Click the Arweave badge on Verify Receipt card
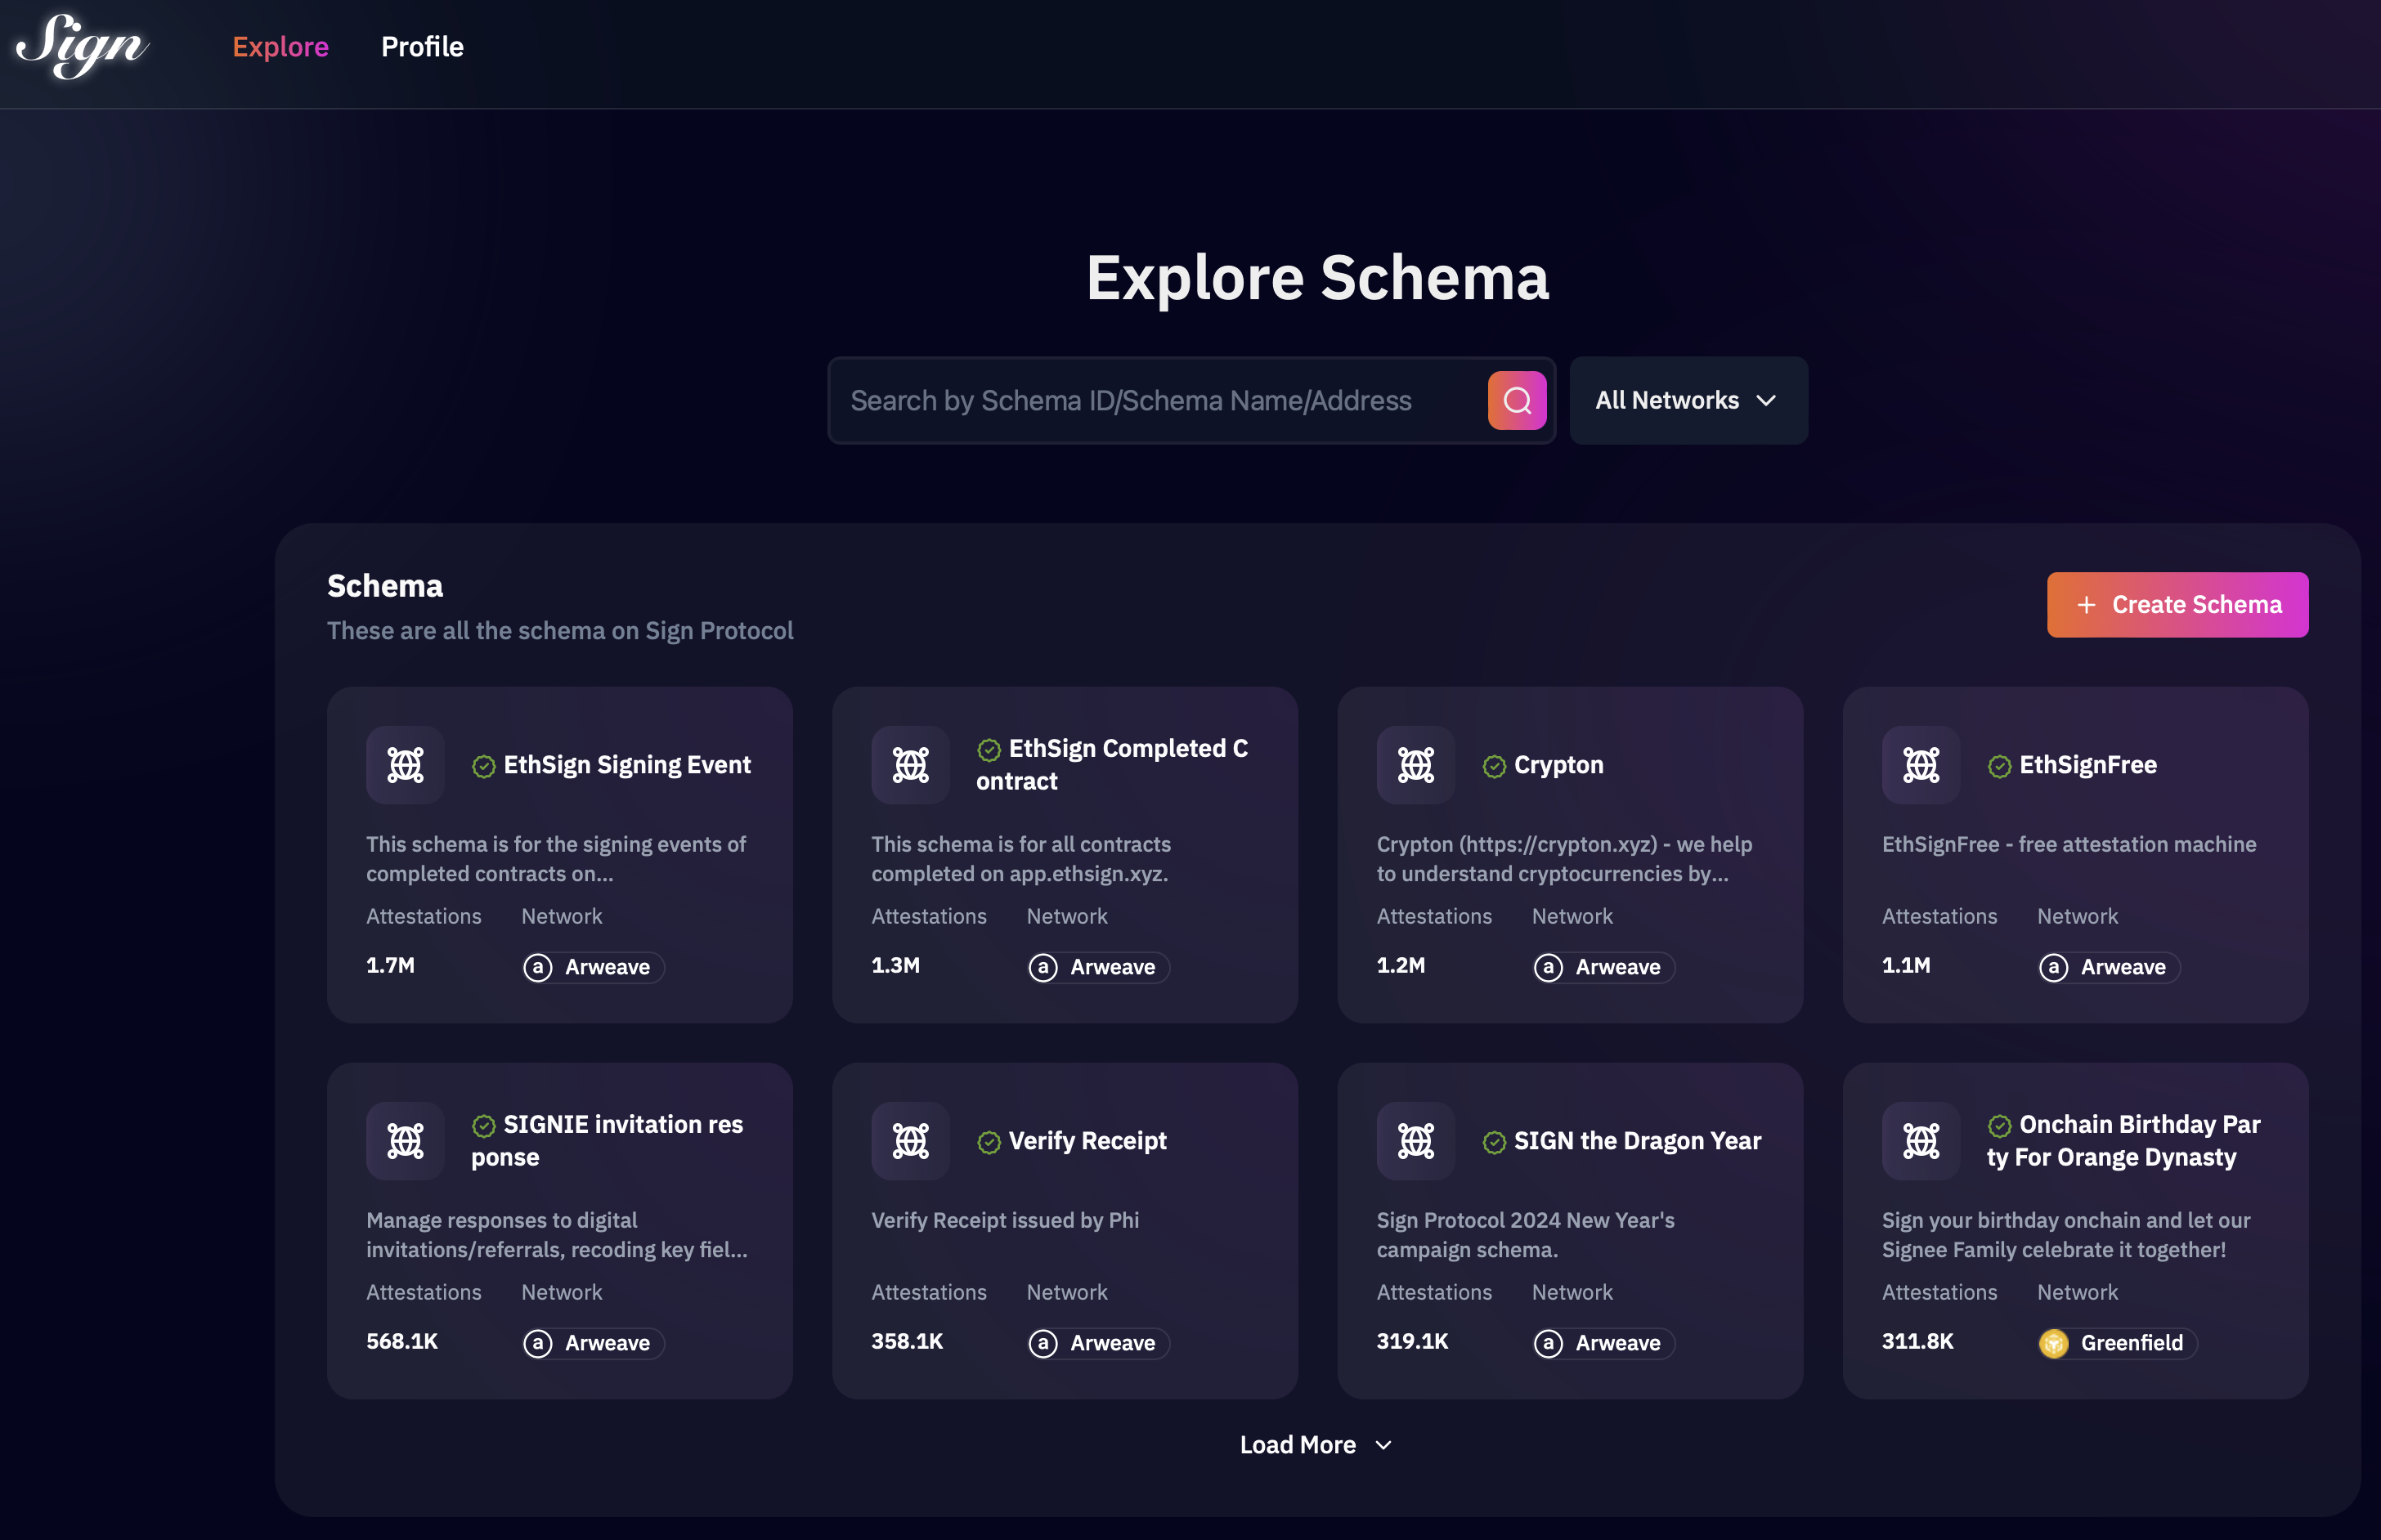The image size is (2381, 1540). click(1098, 1343)
